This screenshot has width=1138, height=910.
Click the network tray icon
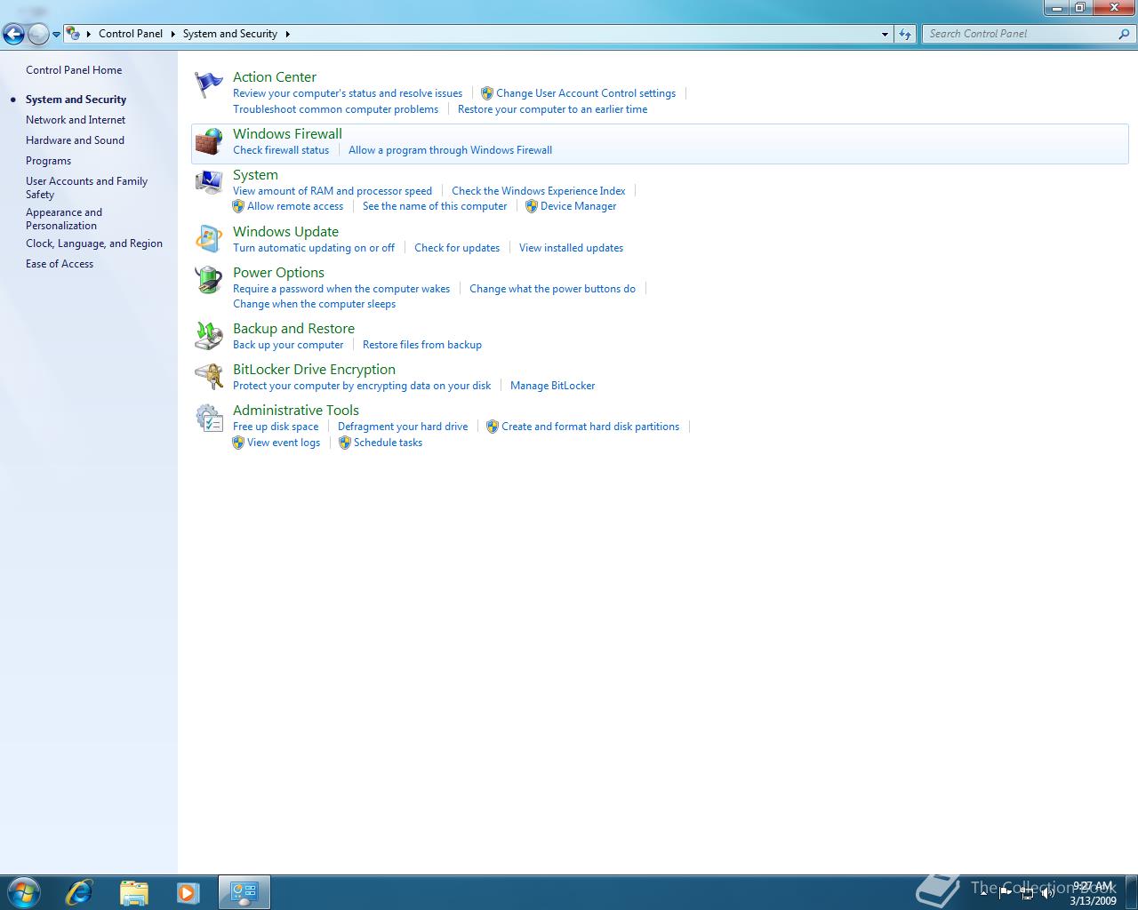pyautogui.click(x=1028, y=893)
